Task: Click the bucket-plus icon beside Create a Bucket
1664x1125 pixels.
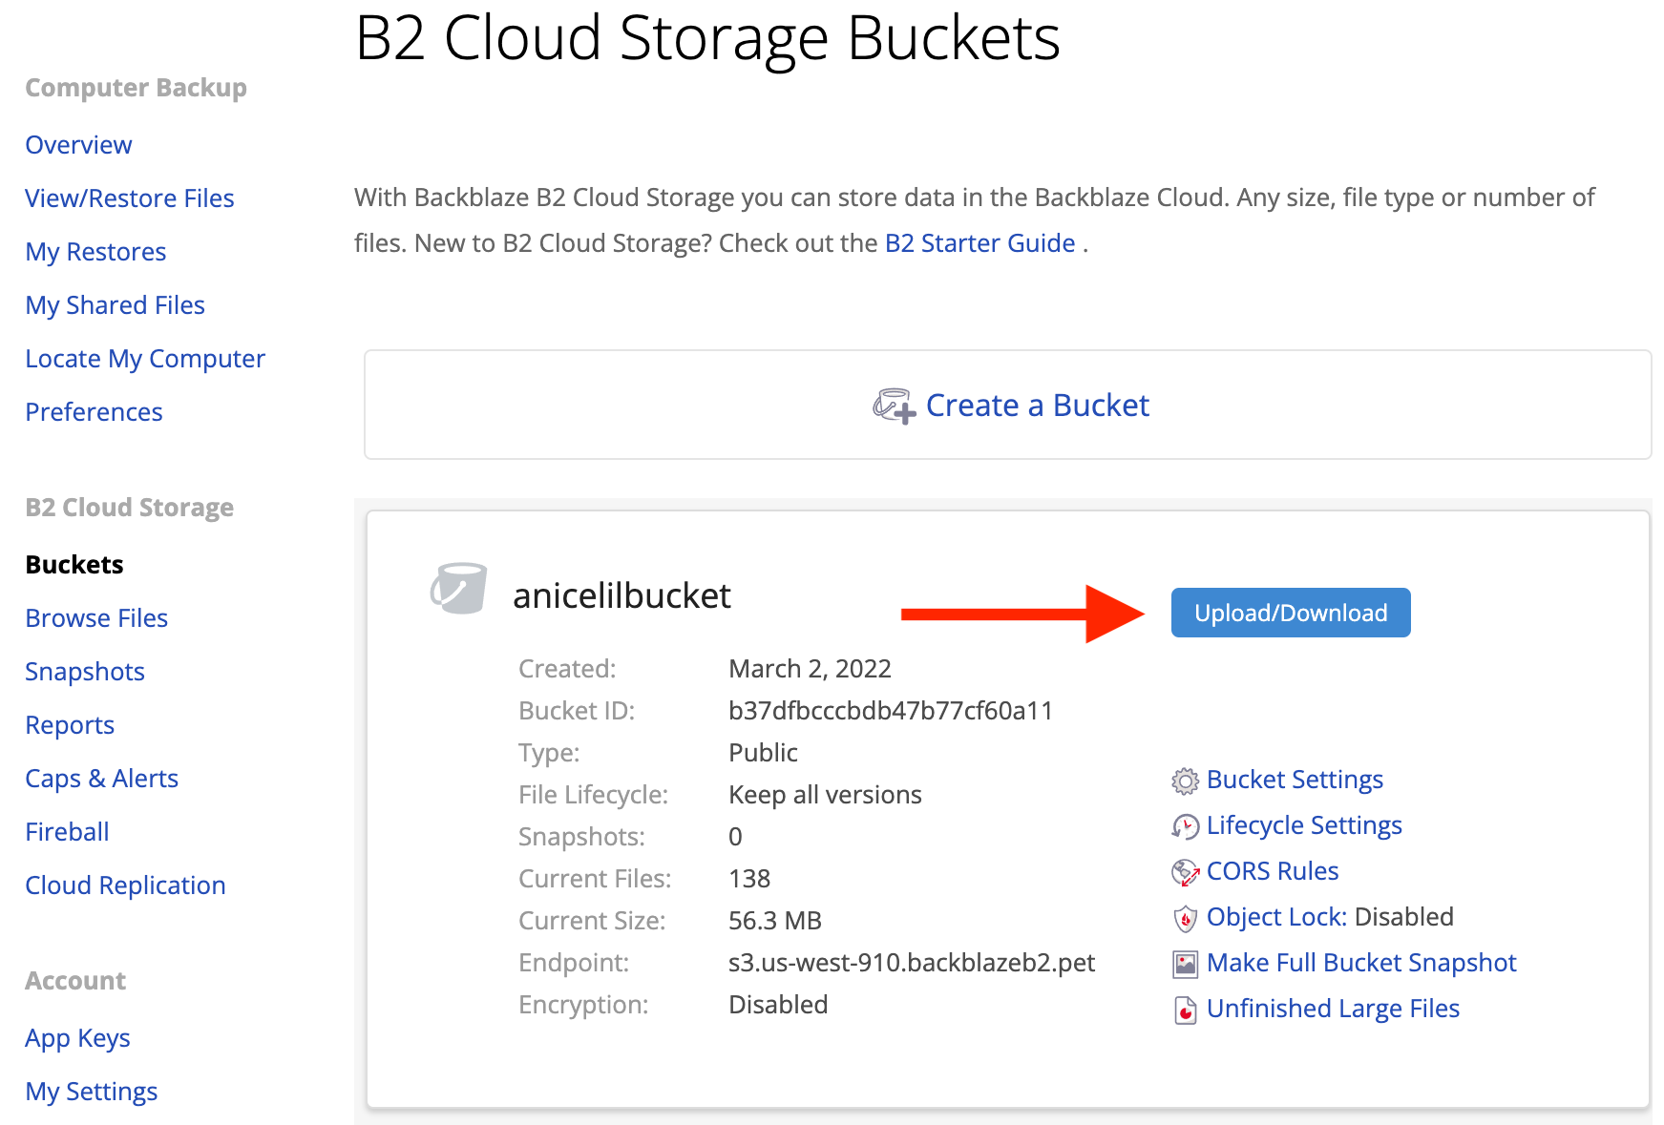Action: pyautogui.click(x=894, y=406)
